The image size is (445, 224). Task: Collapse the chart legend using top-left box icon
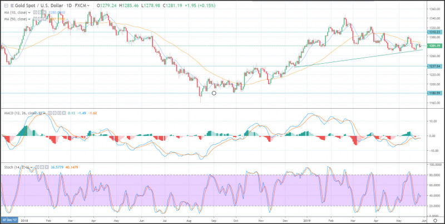pos(6,6)
